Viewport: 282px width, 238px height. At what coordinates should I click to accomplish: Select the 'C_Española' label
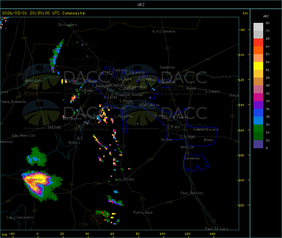[x=135, y=73]
